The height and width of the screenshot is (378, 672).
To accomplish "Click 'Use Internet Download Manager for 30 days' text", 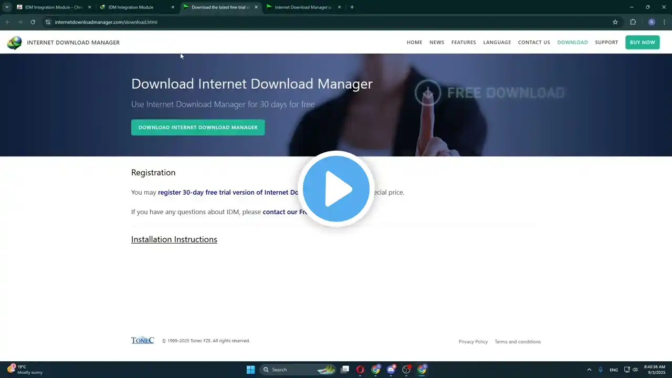I will (x=223, y=104).
